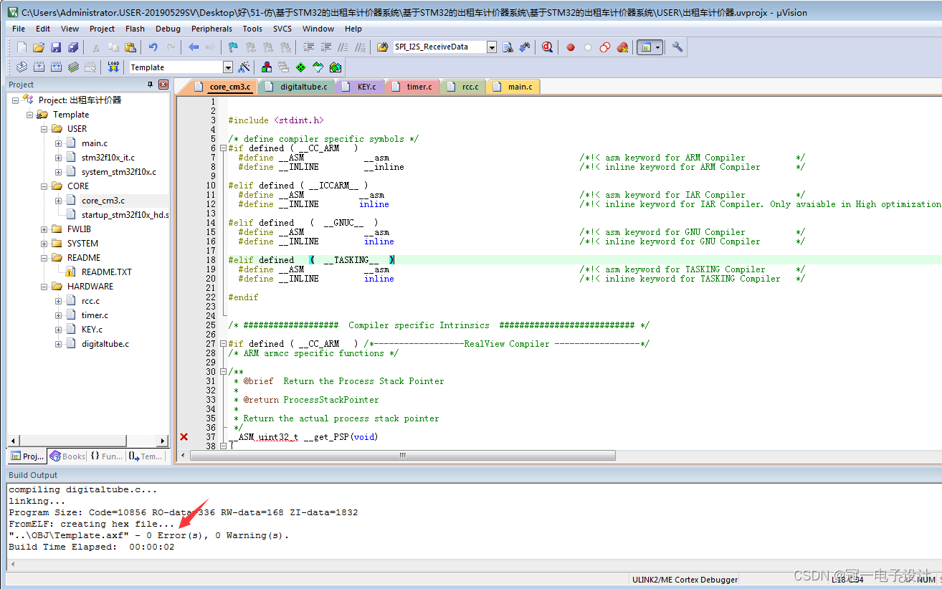Open the Flash menu
Screen dimensions: 942x589
pos(135,29)
